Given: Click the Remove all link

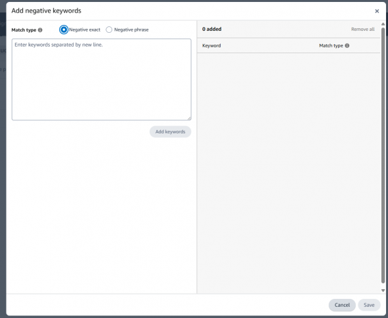Looking at the screenshot, I should pos(363,29).
